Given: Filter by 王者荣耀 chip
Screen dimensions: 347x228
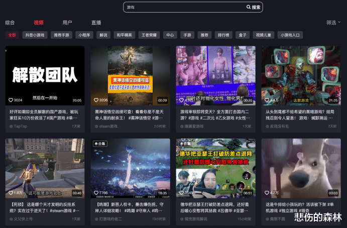Looking at the screenshot, I should pyautogui.click(x=149, y=35).
